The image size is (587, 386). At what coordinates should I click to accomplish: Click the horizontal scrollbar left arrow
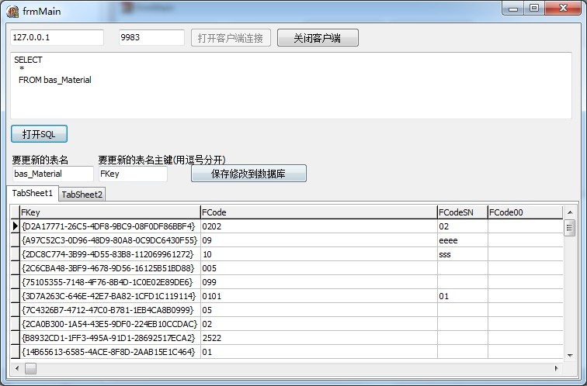(x=17, y=368)
